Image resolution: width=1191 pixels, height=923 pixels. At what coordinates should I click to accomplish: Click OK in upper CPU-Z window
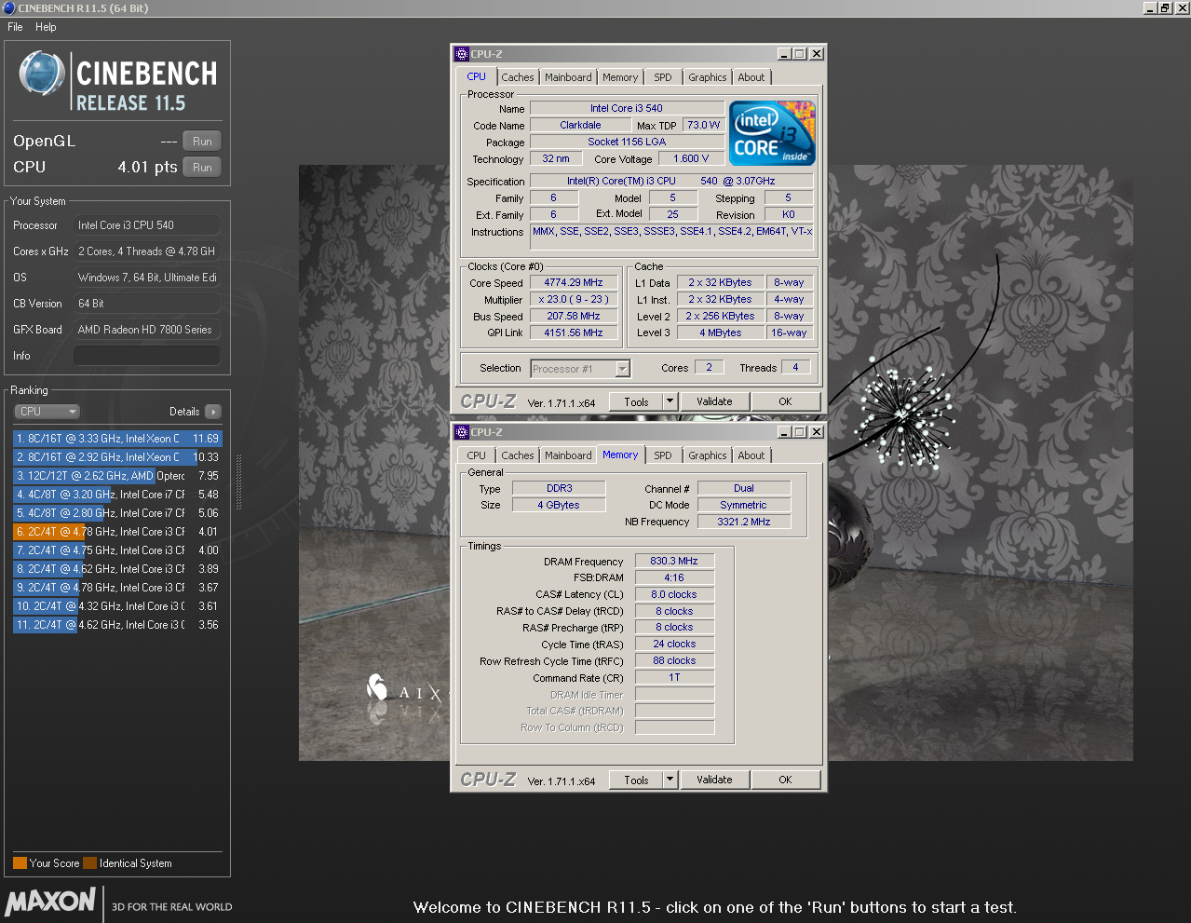click(785, 402)
